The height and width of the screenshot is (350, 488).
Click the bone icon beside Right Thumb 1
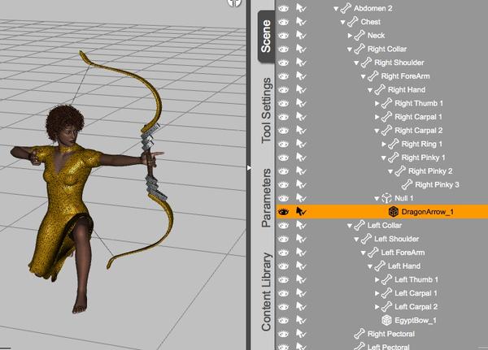(x=387, y=103)
